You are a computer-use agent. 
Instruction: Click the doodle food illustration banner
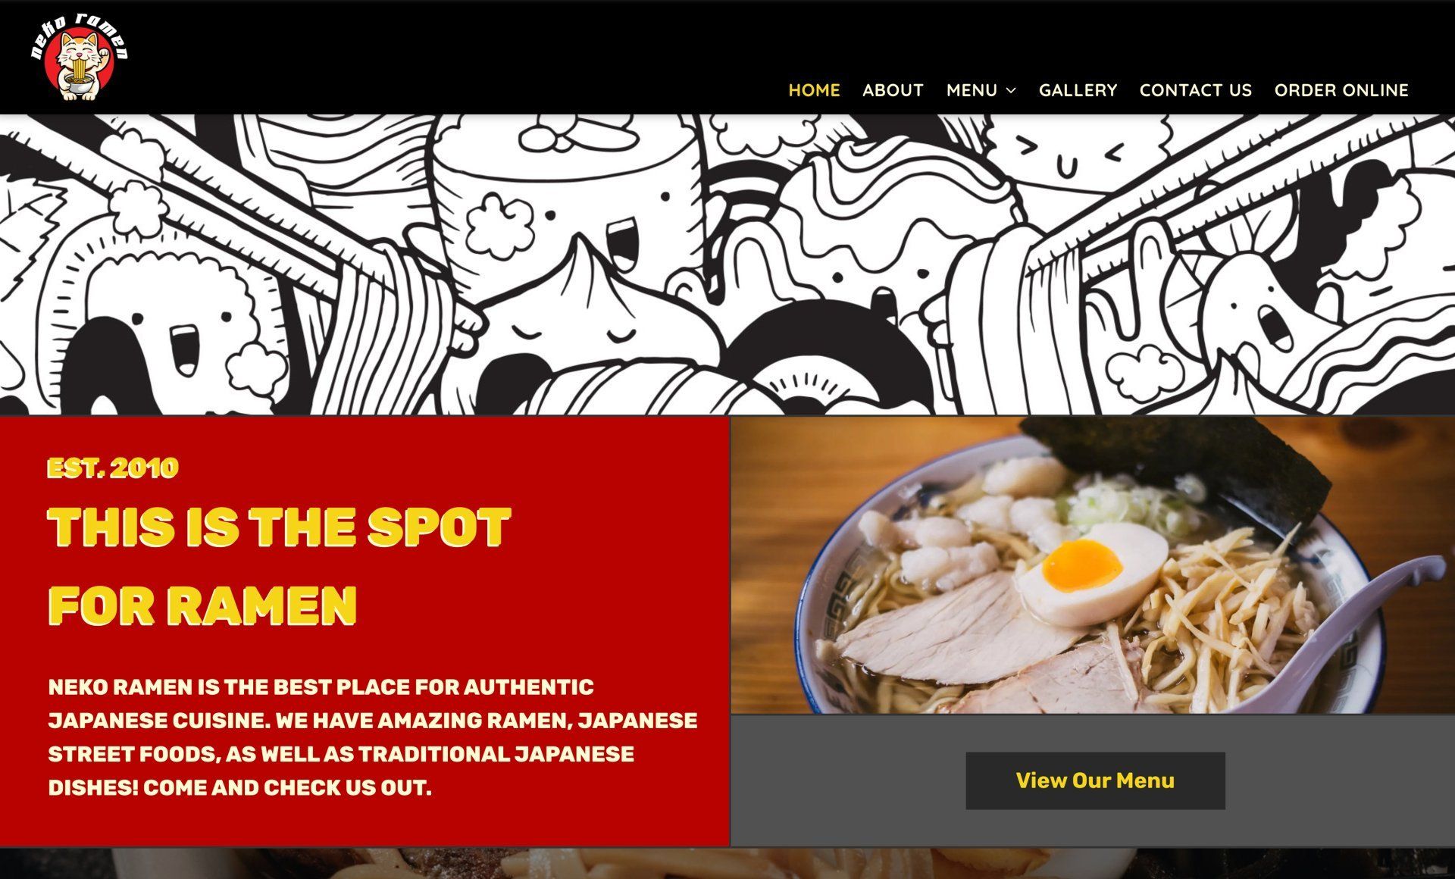pyautogui.click(x=727, y=264)
